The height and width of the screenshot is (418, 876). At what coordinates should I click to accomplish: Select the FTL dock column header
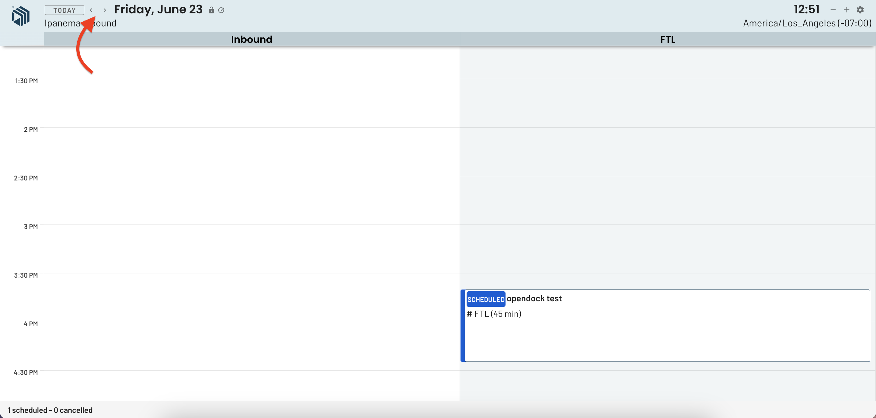click(668, 39)
